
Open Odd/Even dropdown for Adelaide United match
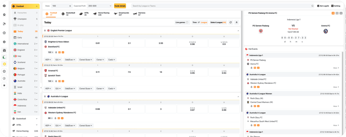pyautogui.click(x=70, y=126)
